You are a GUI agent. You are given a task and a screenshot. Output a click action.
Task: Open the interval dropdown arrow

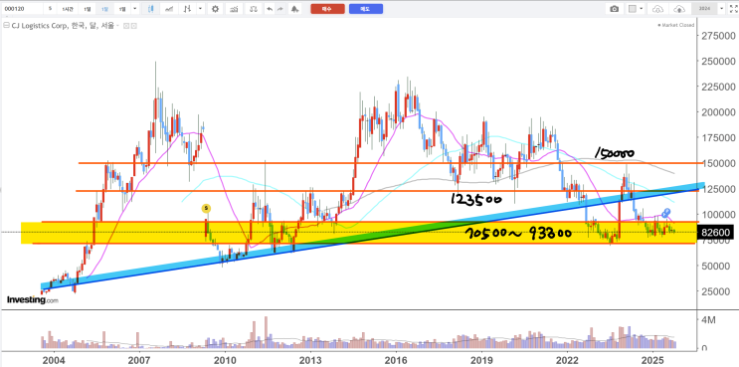coord(135,9)
